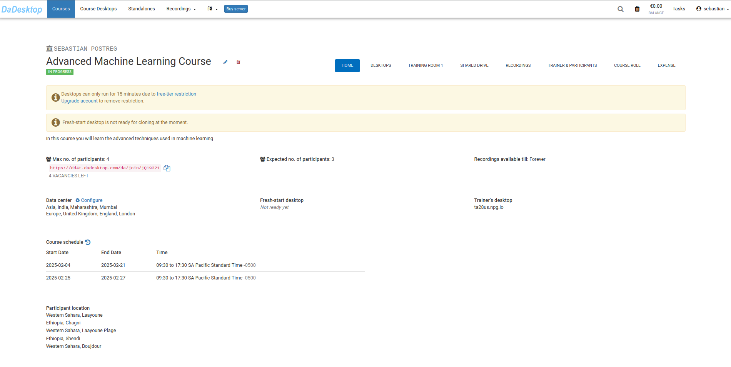The height and width of the screenshot is (367, 731).
Task: Click the pencil icon to edit course title
Action: tap(225, 62)
